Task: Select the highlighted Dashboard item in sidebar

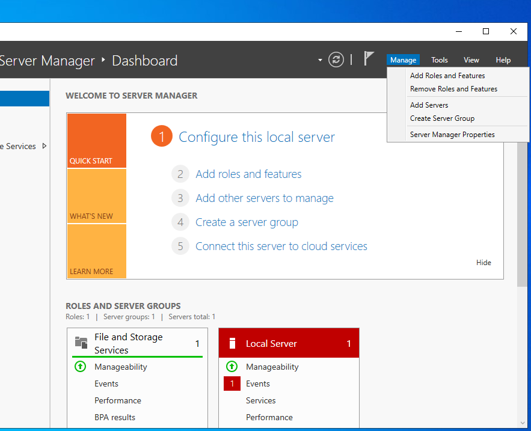Action: 25,99
